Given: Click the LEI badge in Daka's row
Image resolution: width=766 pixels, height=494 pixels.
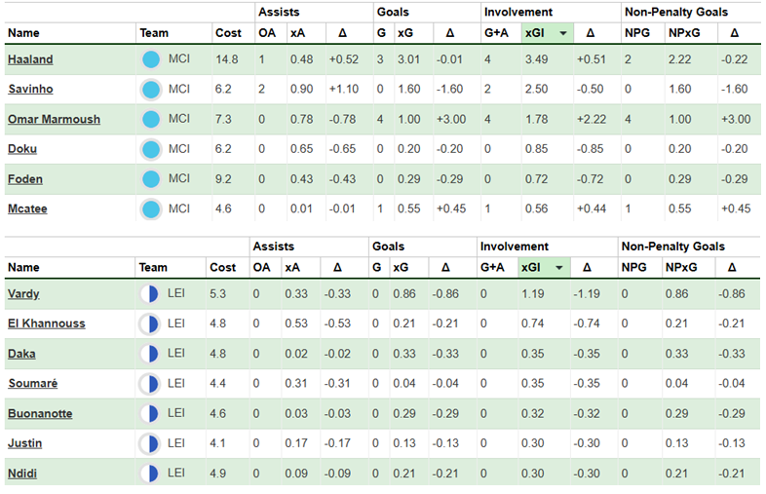Looking at the screenshot, I should click(x=150, y=354).
